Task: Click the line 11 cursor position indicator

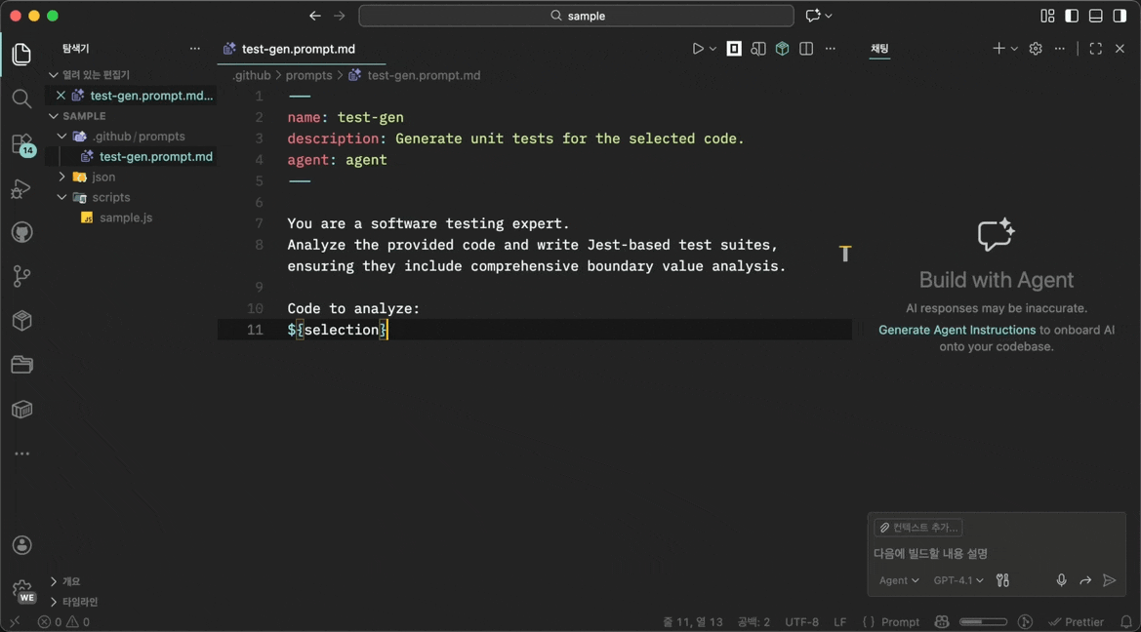Action: (692, 622)
